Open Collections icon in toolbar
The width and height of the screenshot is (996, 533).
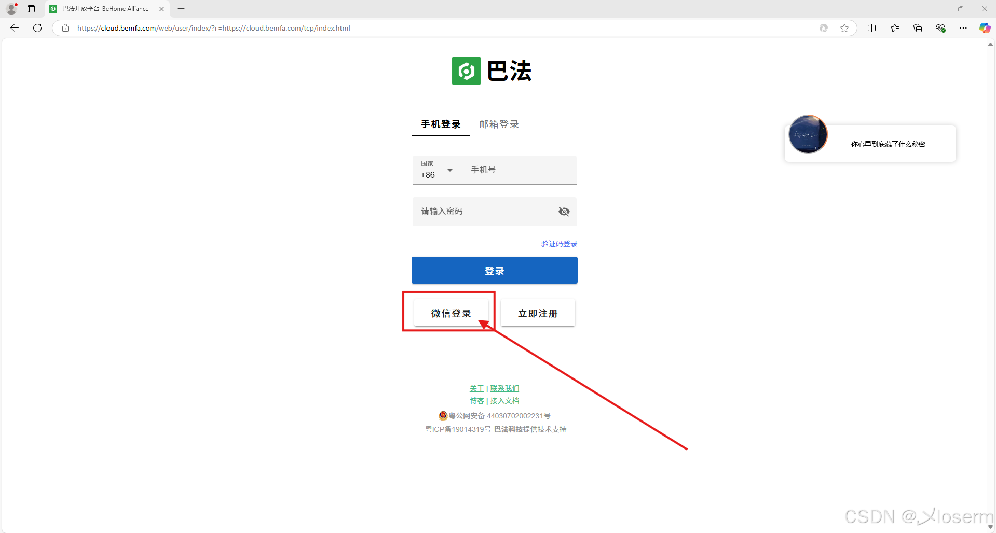coord(918,28)
